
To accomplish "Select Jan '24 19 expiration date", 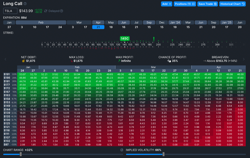I will [x=175, y=27].
